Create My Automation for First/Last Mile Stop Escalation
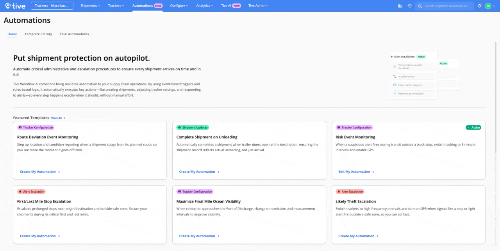500x251 pixels. pyautogui.click(x=40, y=236)
